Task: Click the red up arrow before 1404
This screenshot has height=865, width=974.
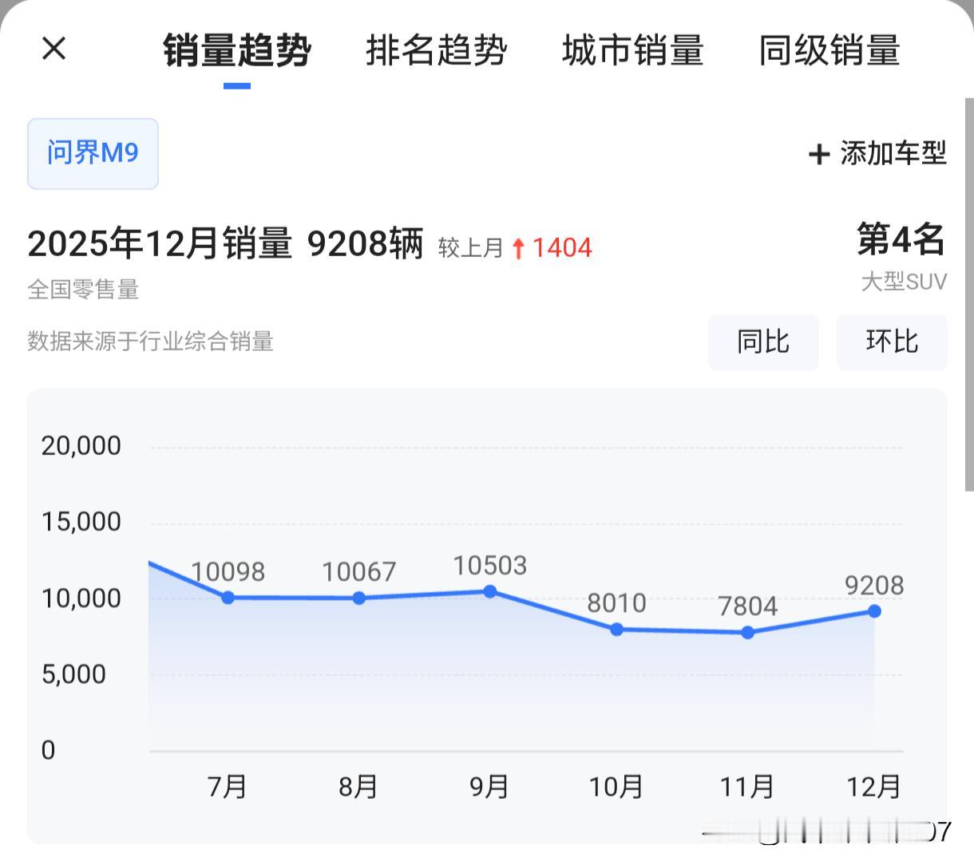Action: point(518,248)
